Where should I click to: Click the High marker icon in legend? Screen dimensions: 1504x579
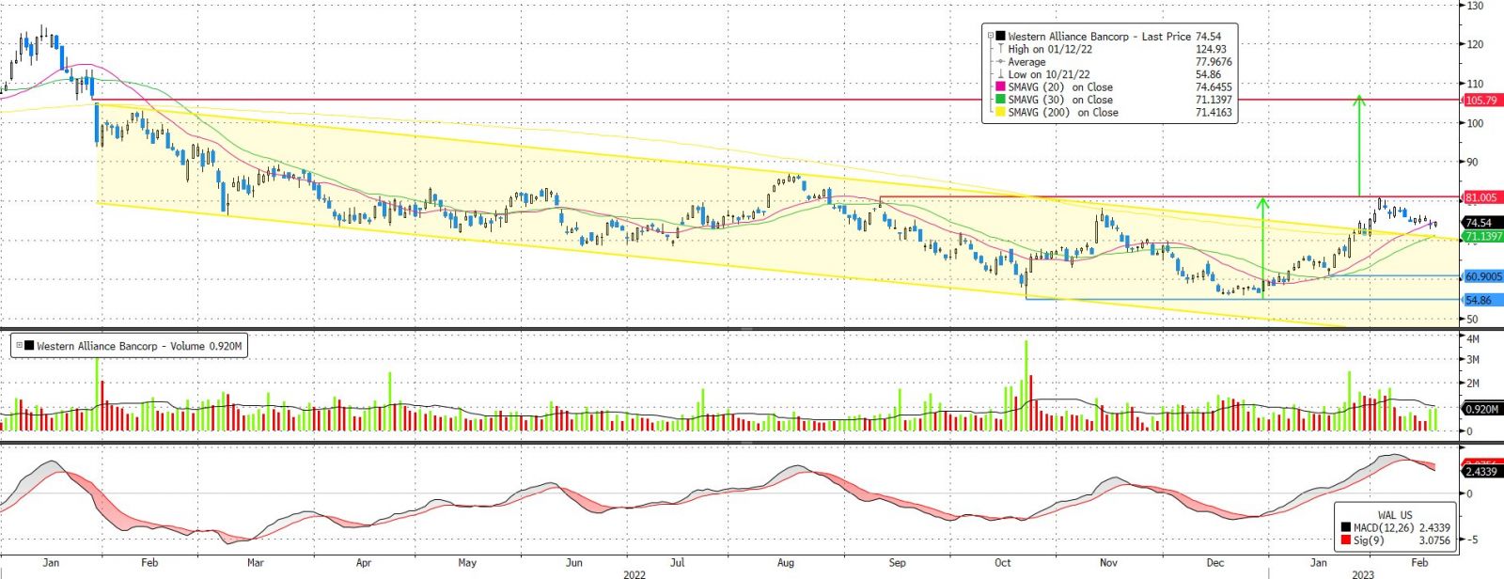pyautogui.click(x=1000, y=49)
